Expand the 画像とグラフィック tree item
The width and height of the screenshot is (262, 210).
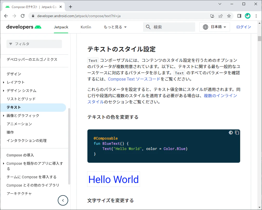[3, 115]
